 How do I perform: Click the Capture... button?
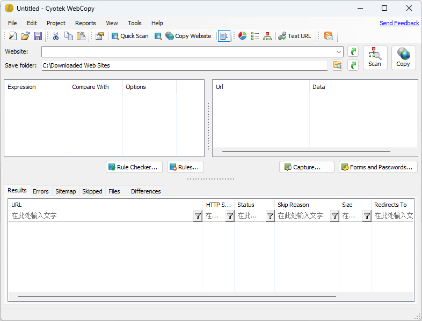click(307, 167)
